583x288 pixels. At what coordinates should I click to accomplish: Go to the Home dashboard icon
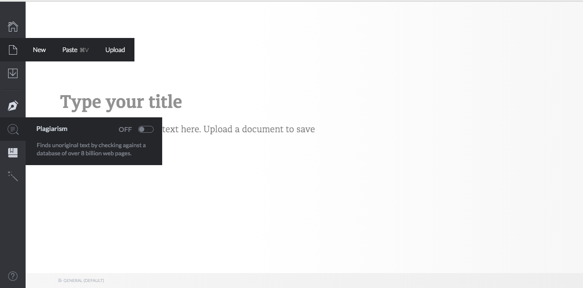pos(13,26)
